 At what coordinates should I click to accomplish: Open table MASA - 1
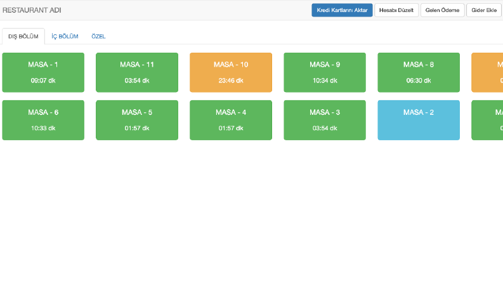tap(43, 72)
